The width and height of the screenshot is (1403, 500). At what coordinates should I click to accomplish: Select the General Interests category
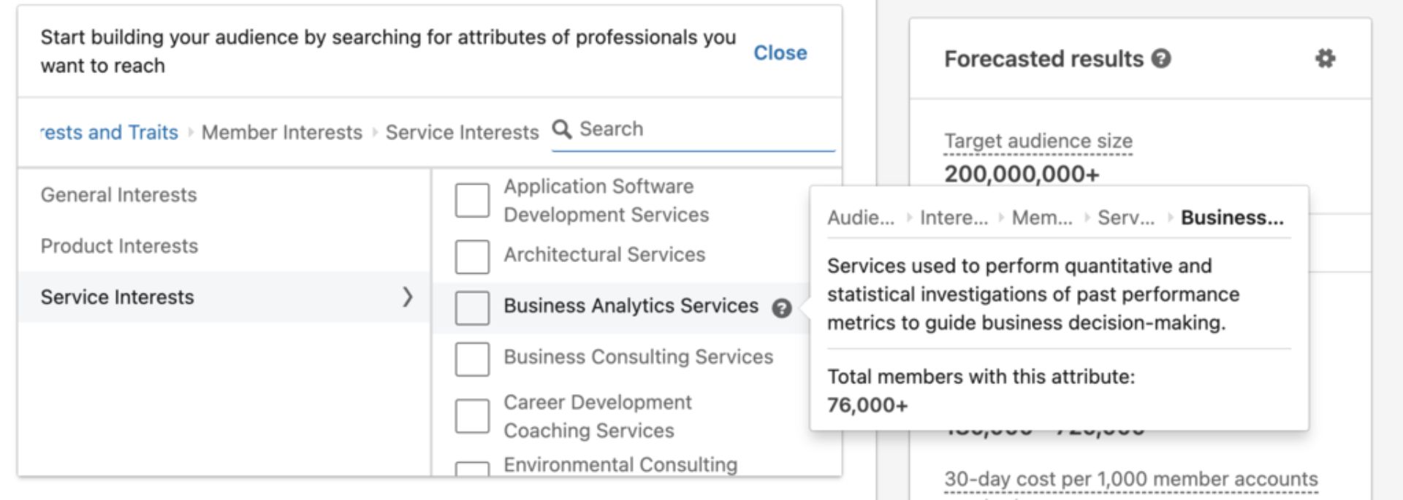click(x=118, y=195)
